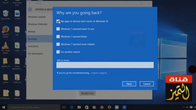Open VLC media player desktop shortcut
The height and width of the screenshot is (110, 196).
click(x=6, y=48)
